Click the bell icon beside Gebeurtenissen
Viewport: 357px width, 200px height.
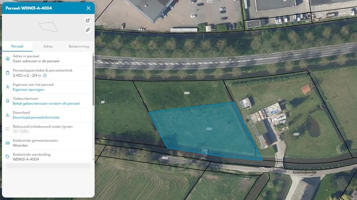pyautogui.click(x=7, y=101)
